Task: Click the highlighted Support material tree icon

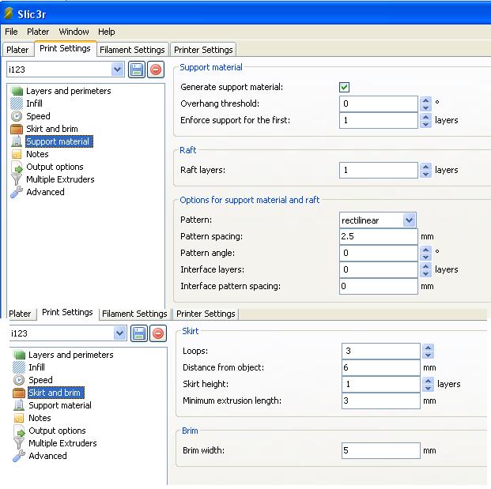Action: [16, 141]
